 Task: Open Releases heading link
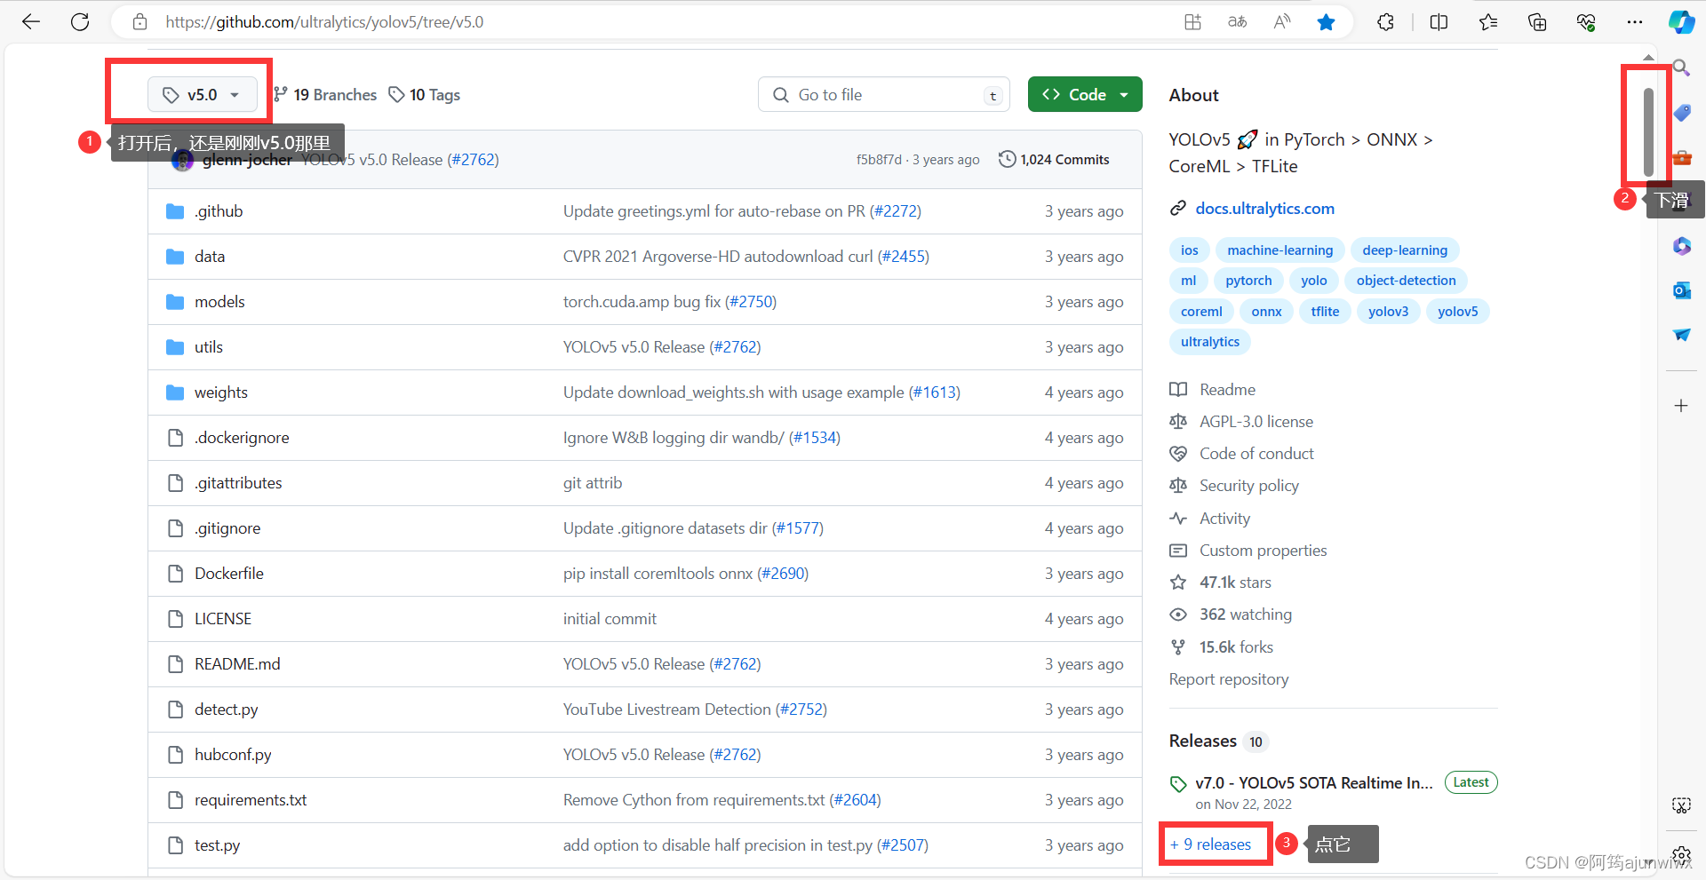pyautogui.click(x=1202, y=741)
